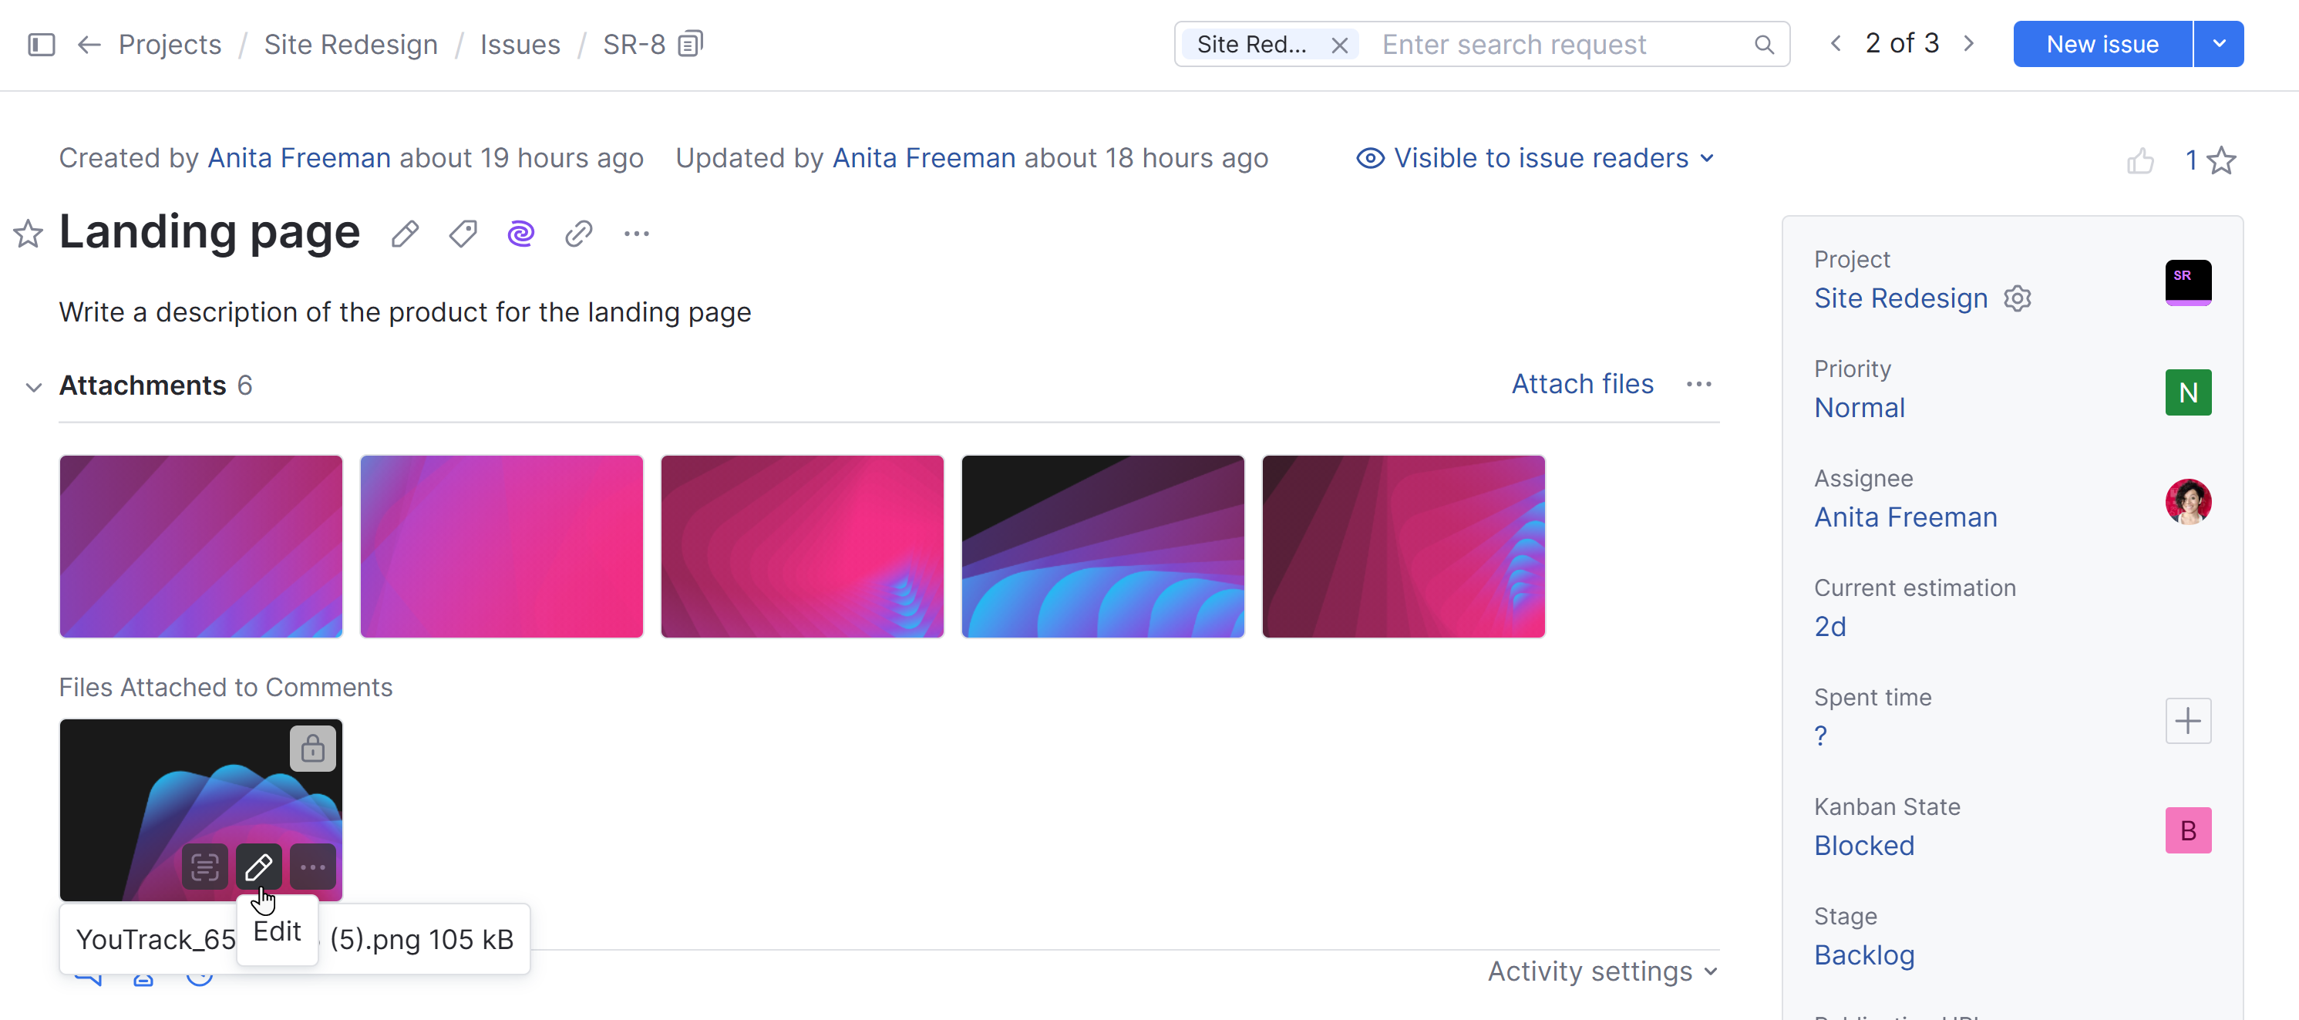Viewport: 2299px width, 1020px height.
Task: Open attachments list more-options ellipsis
Action: click(1698, 384)
